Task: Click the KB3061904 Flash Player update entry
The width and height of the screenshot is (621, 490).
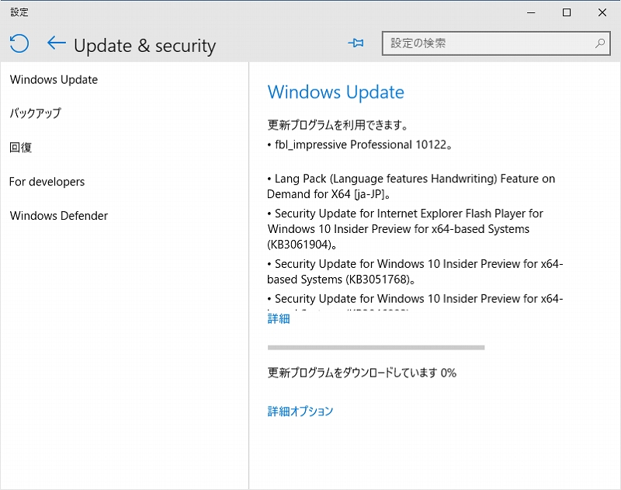Action: coord(405,228)
